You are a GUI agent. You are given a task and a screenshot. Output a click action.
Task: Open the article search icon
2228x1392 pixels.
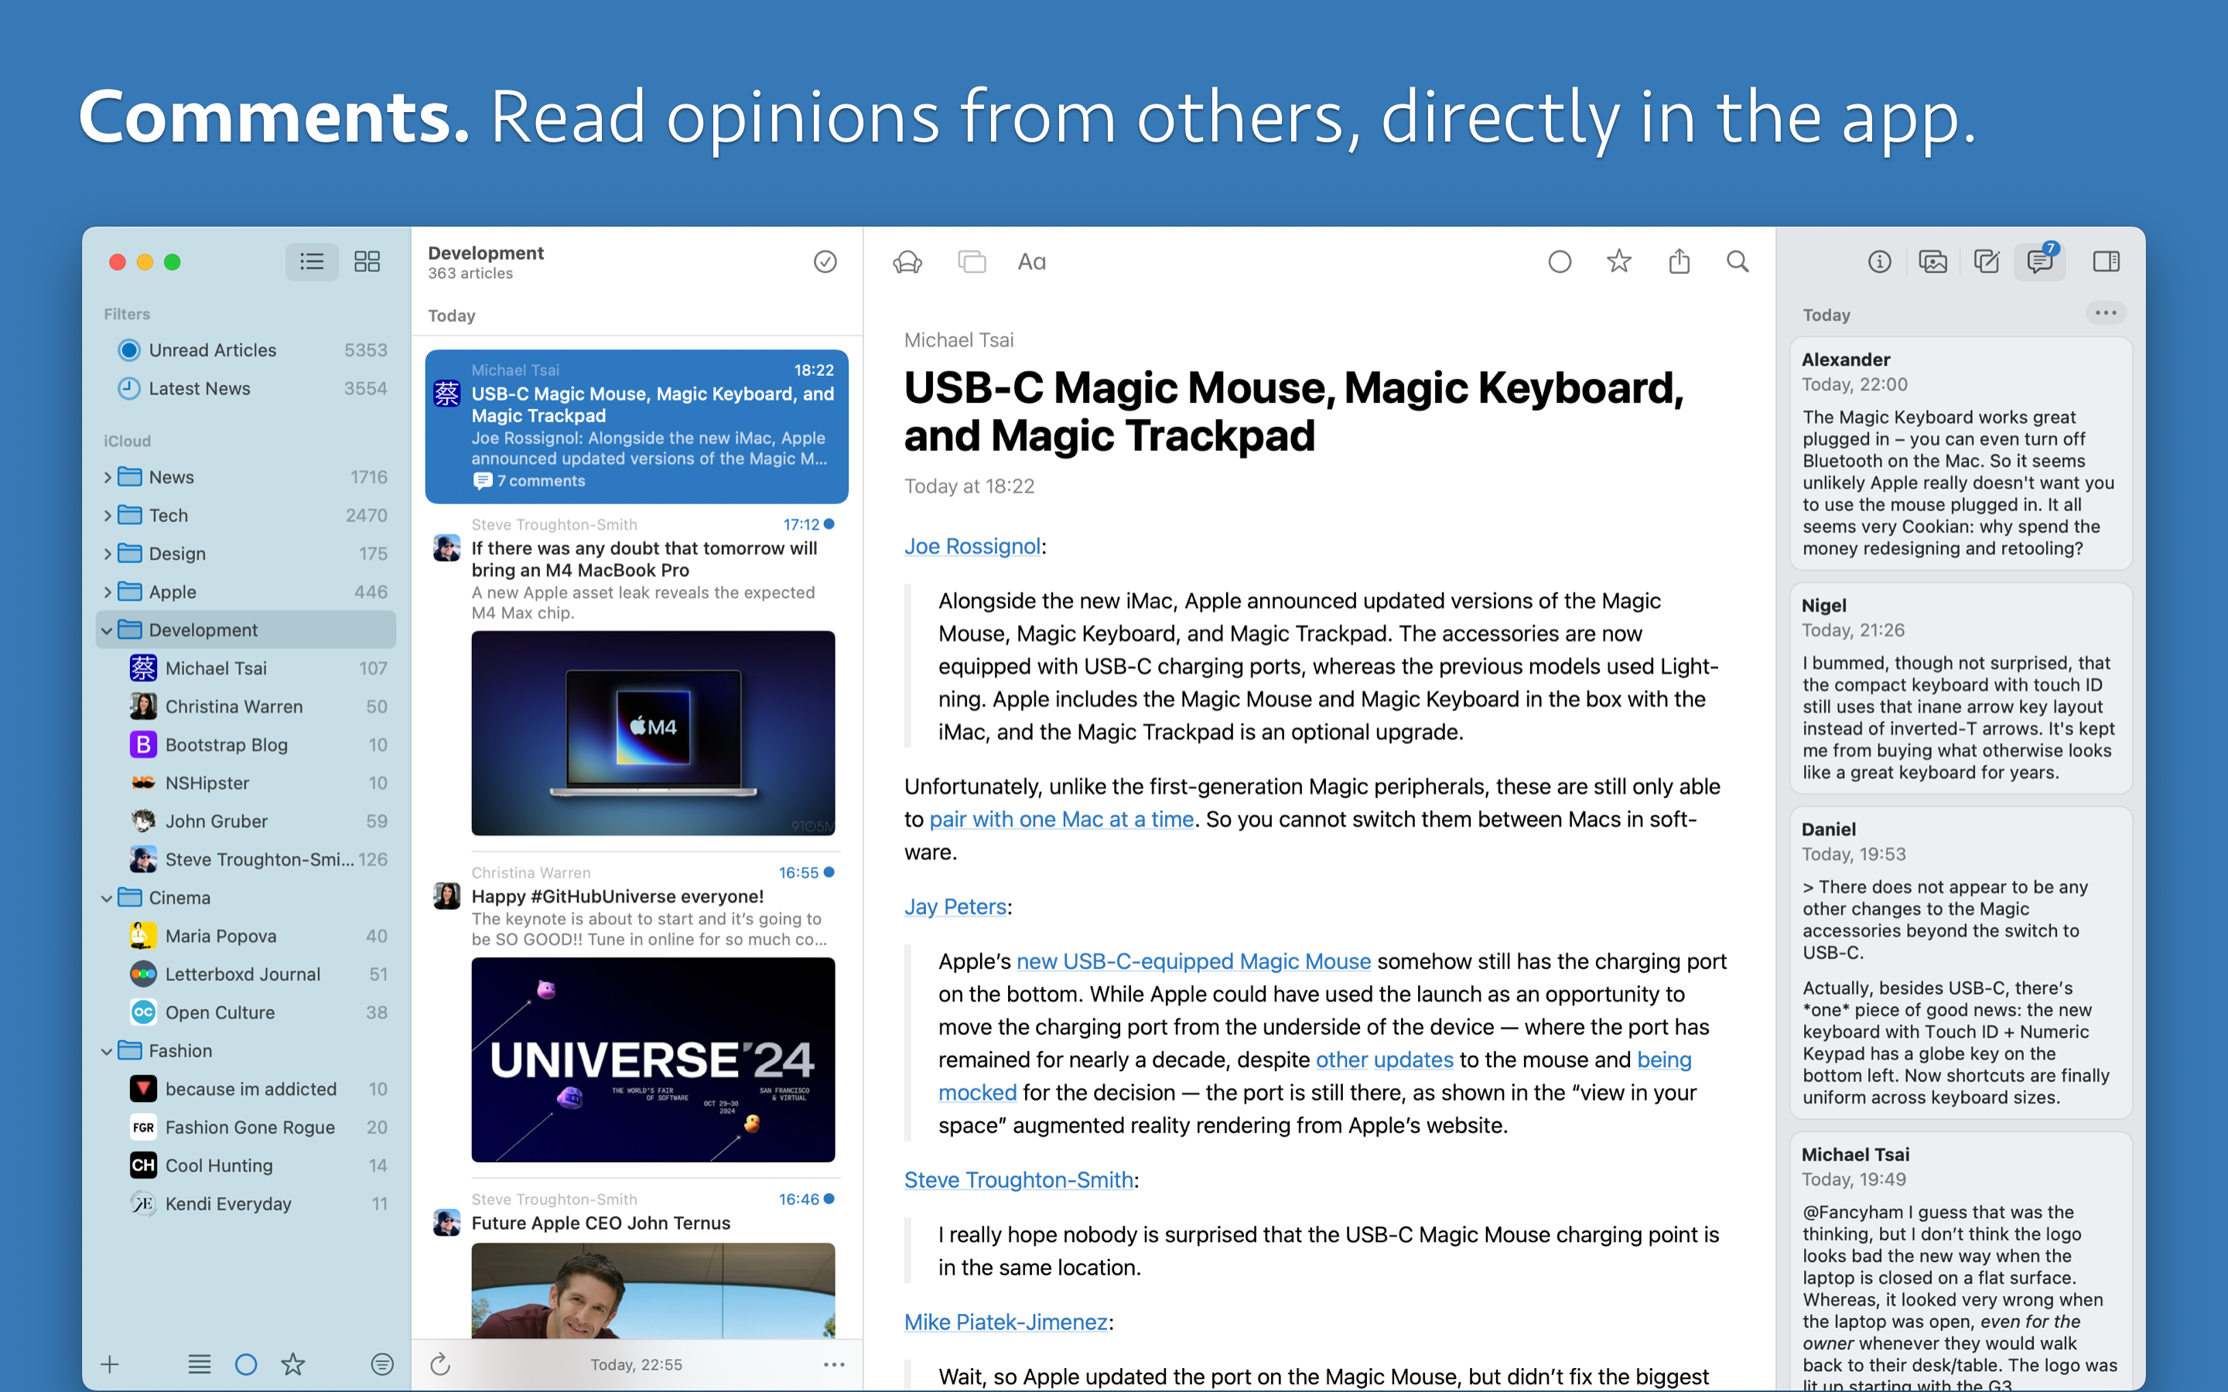point(1738,262)
